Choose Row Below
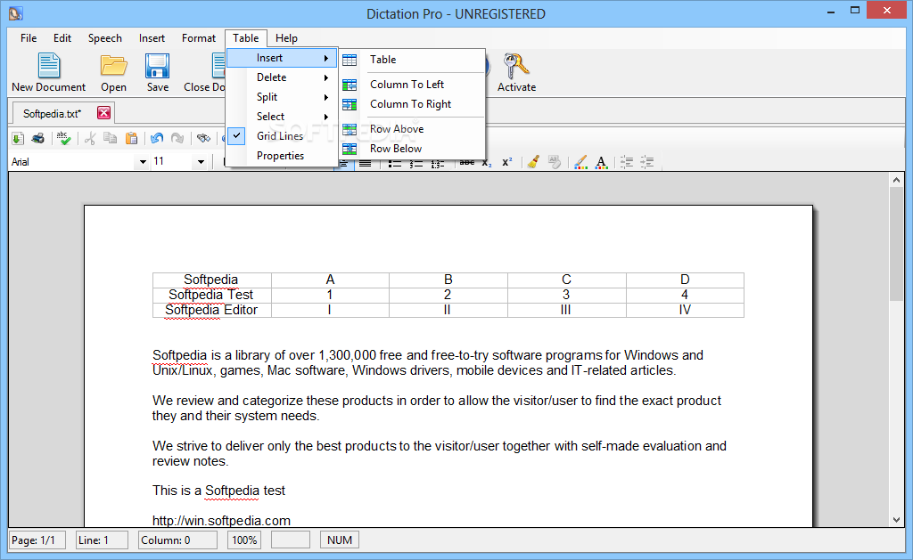Image resolution: width=913 pixels, height=560 pixels. point(412,149)
